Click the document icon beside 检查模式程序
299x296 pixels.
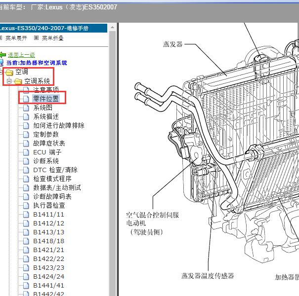26,179
